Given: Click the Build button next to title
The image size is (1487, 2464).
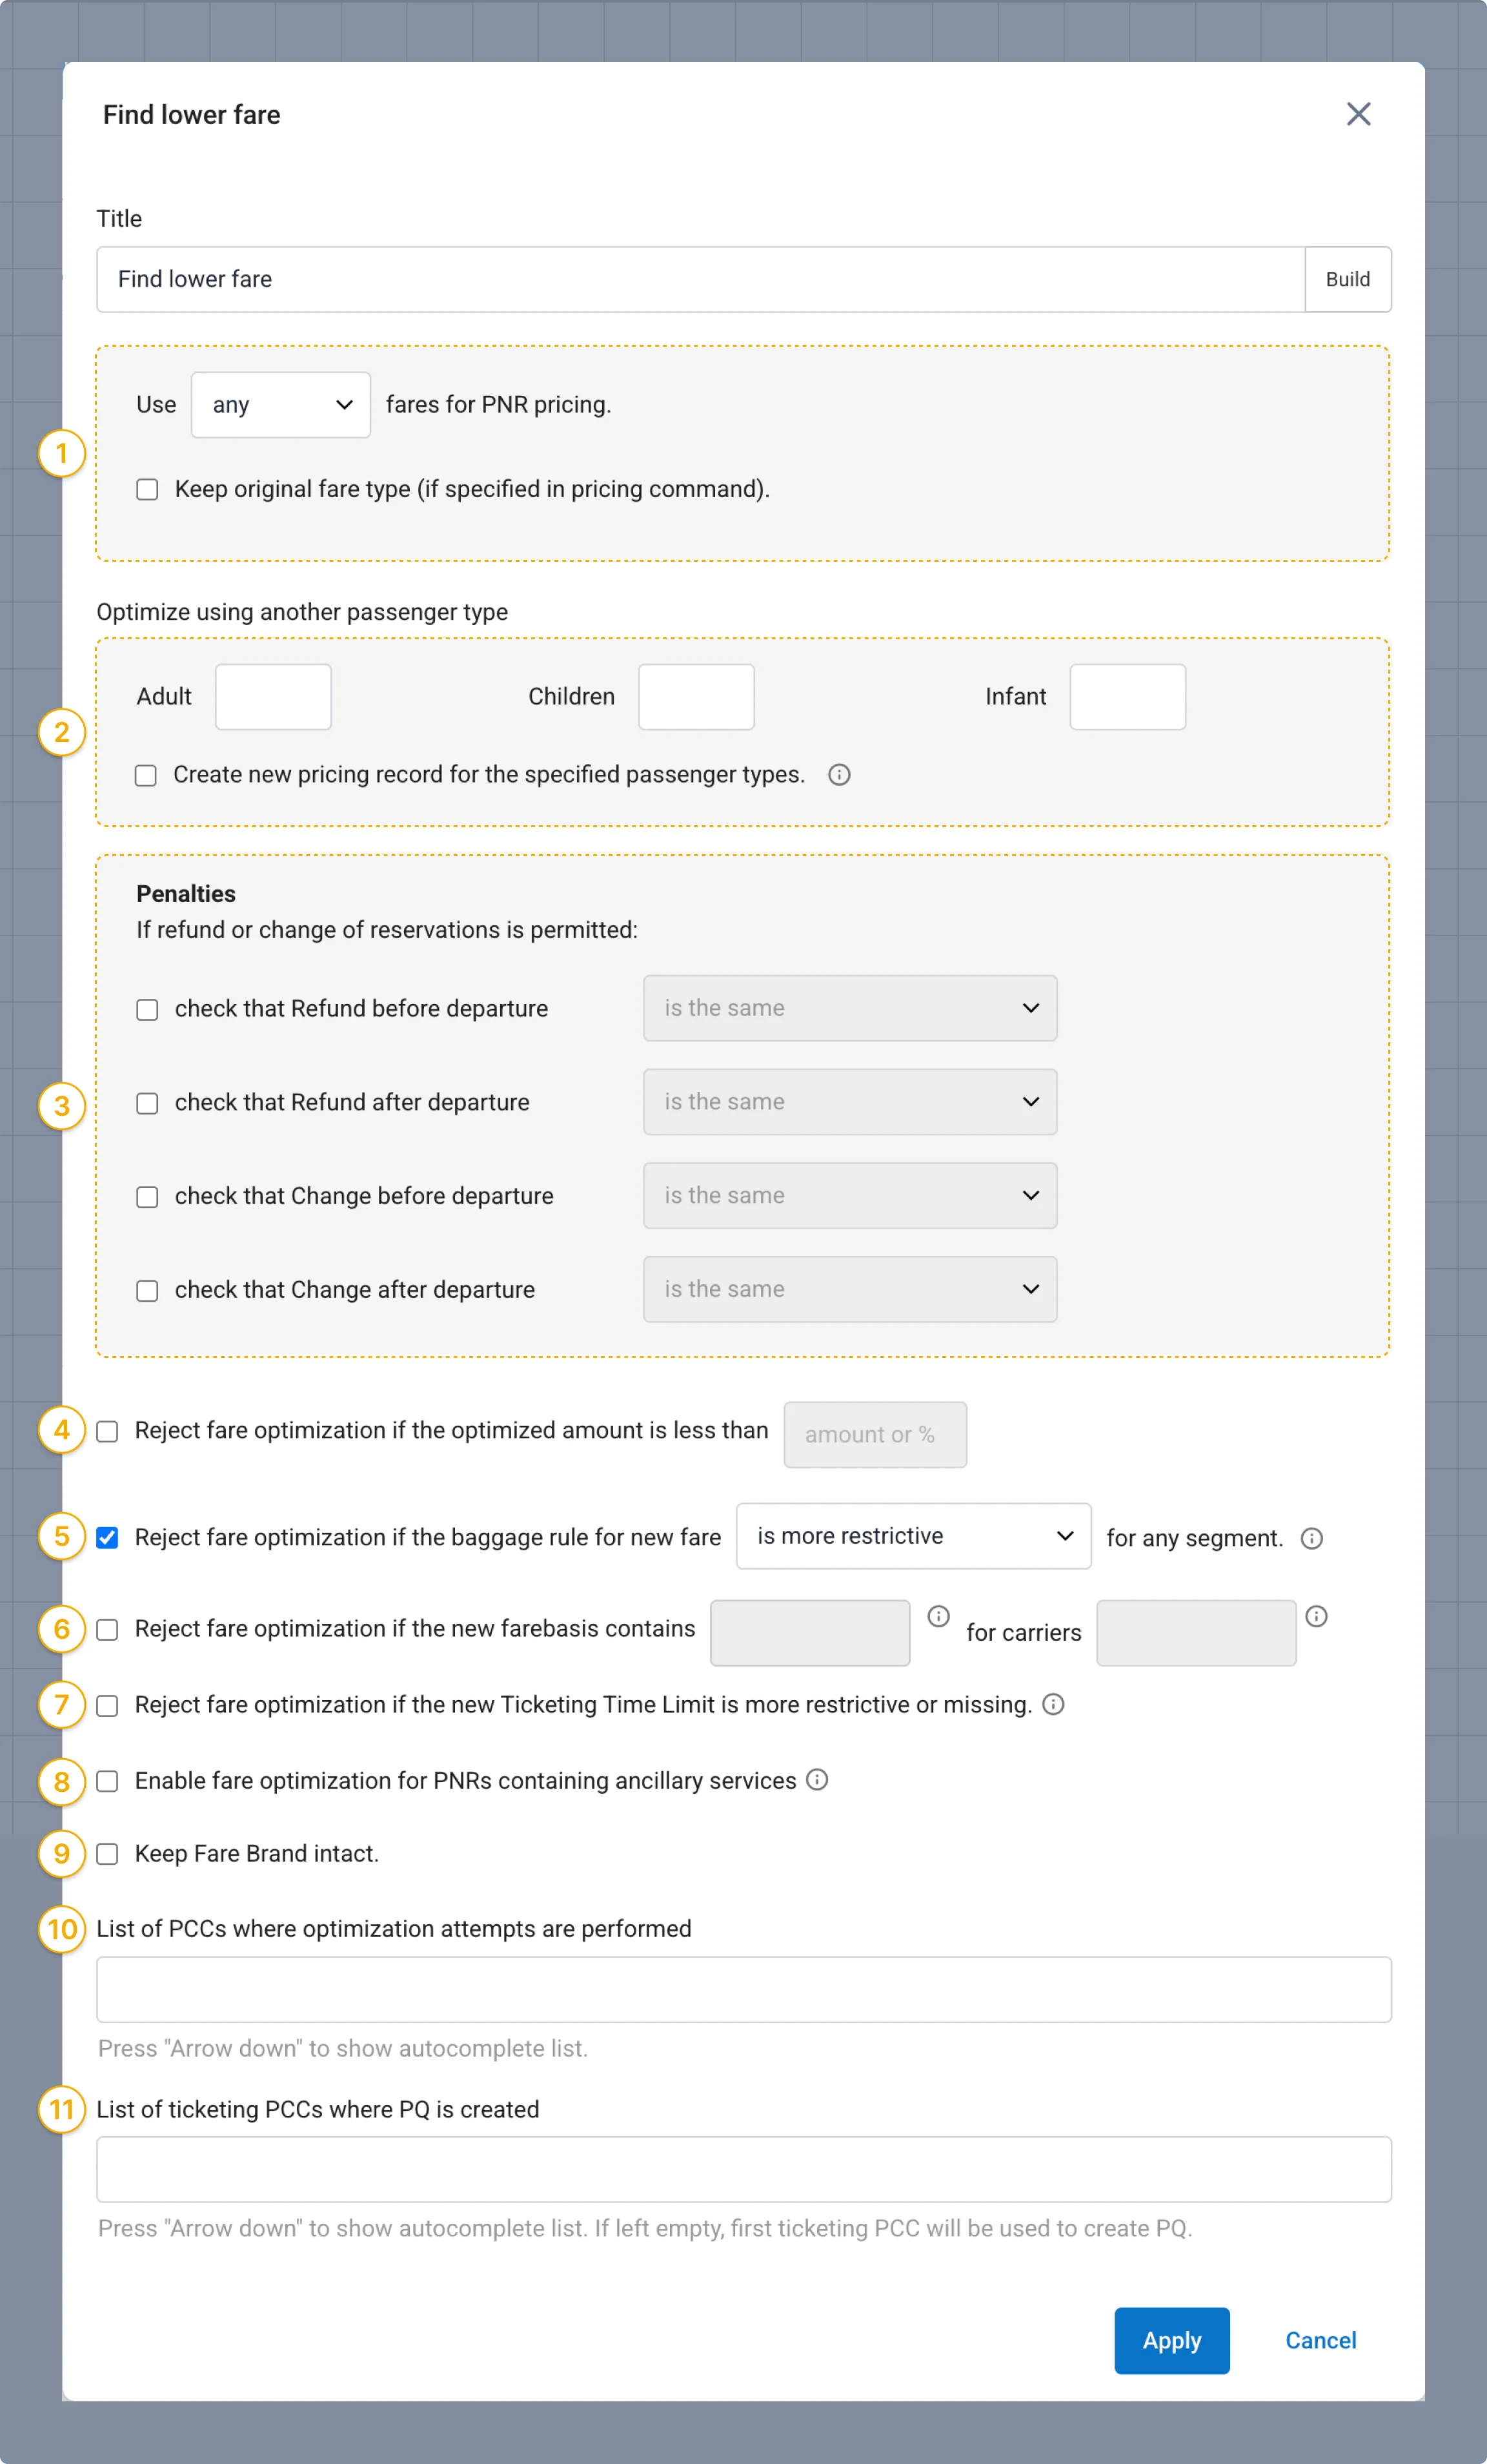Looking at the screenshot, I should (x=1347, y=279).
